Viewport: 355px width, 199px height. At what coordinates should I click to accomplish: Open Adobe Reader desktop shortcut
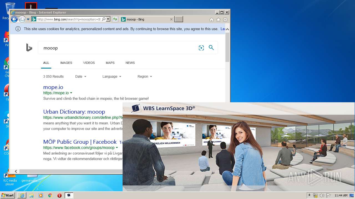coord(31,6)
